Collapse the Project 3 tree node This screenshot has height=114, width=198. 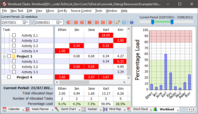pyautogui.click(x=4, y=56)
